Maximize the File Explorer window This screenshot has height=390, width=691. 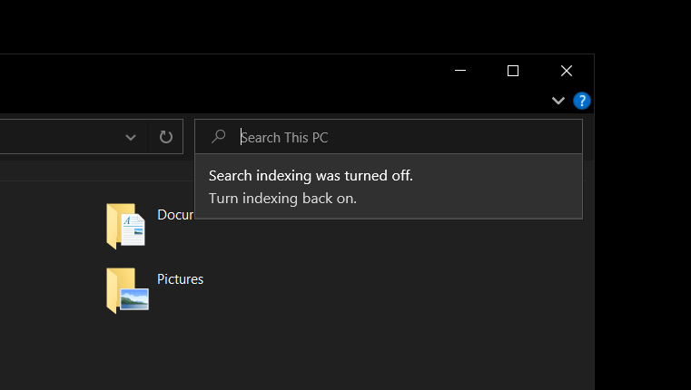[x=513, y=71]
